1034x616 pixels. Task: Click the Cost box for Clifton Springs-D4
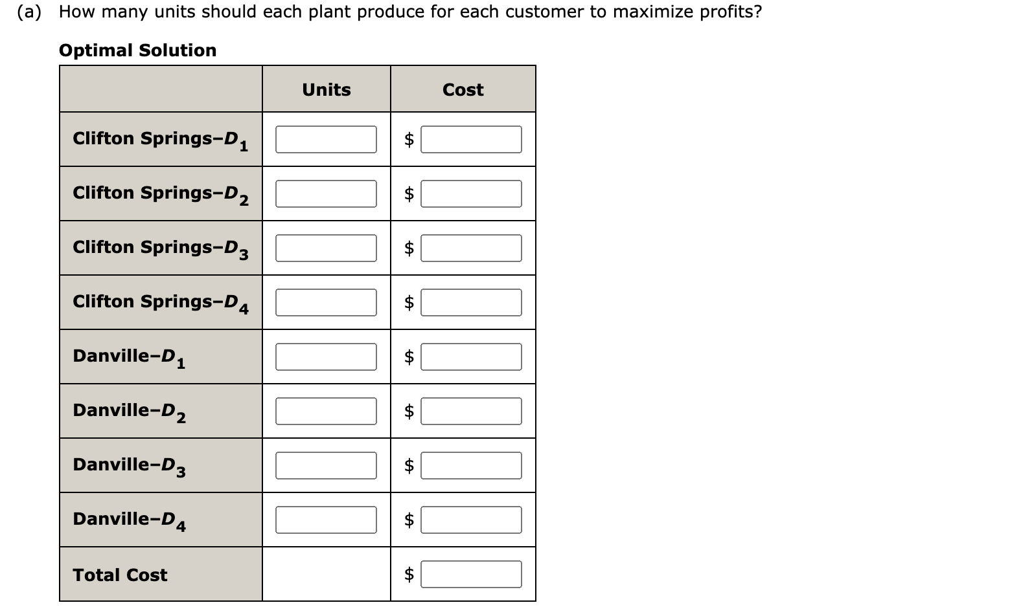(471, 302)
